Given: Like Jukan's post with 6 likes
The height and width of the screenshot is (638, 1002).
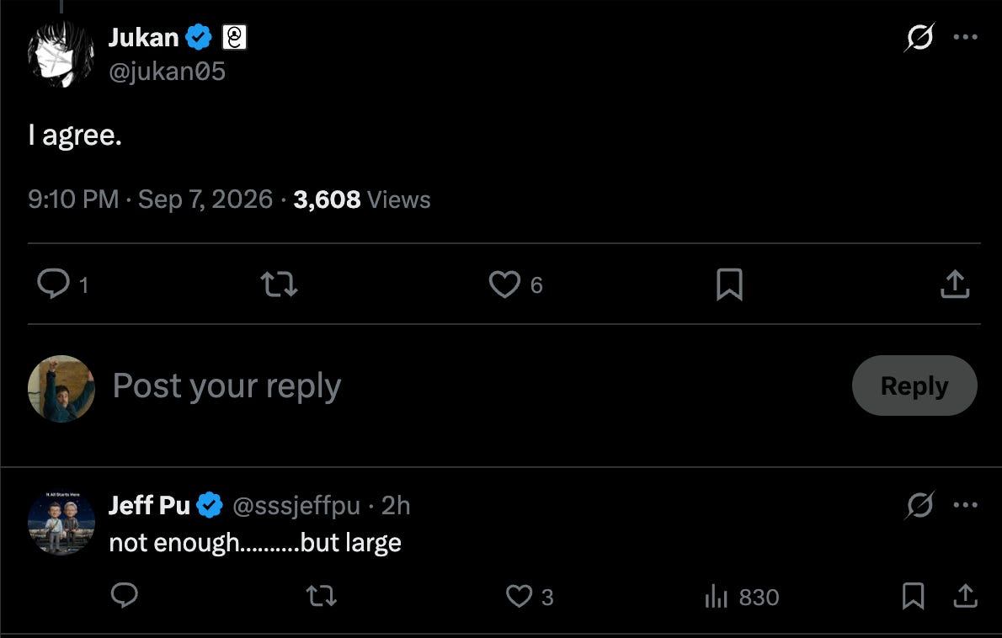Looking at the screenshot, I should pyautogui.click(x=505, y=284).
